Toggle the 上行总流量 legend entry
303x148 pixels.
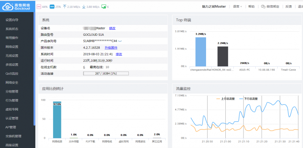(225, 99)
